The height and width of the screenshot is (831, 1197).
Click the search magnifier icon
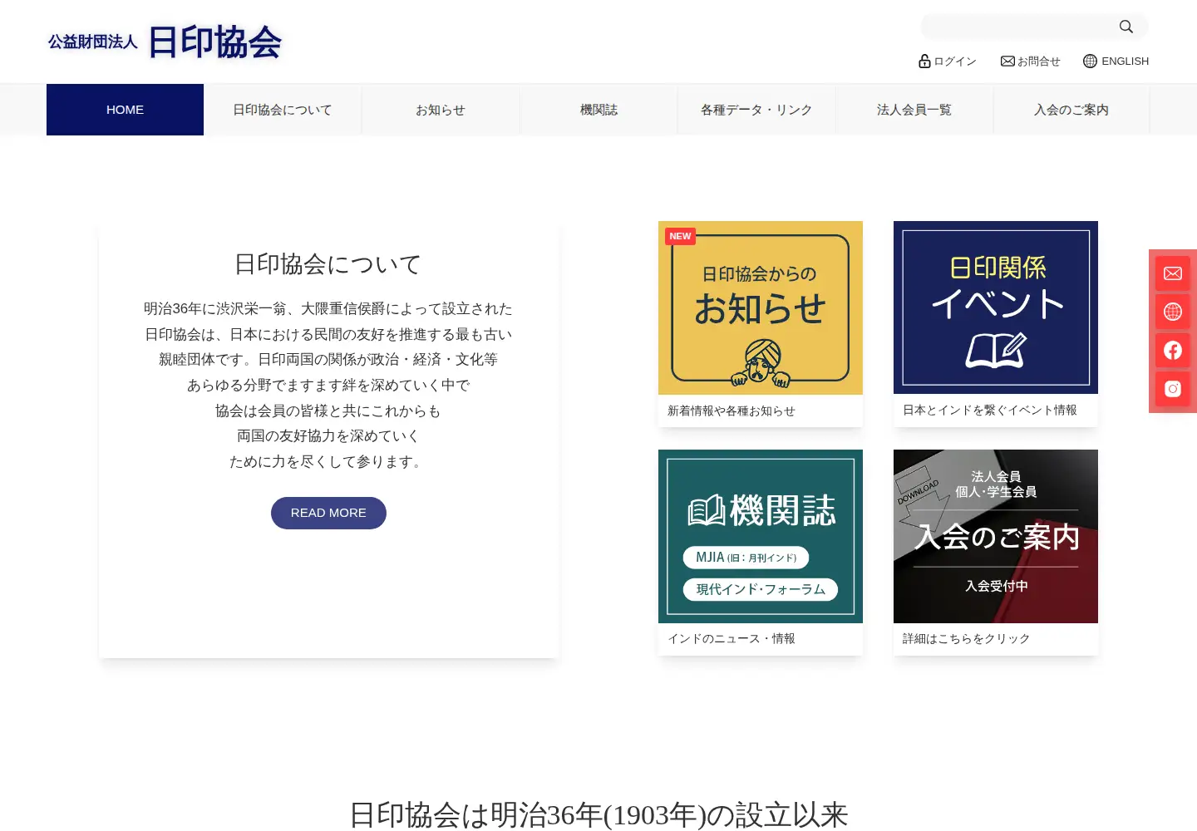1126,27
